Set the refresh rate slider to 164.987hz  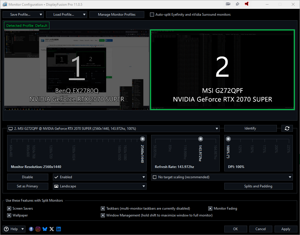215,139
